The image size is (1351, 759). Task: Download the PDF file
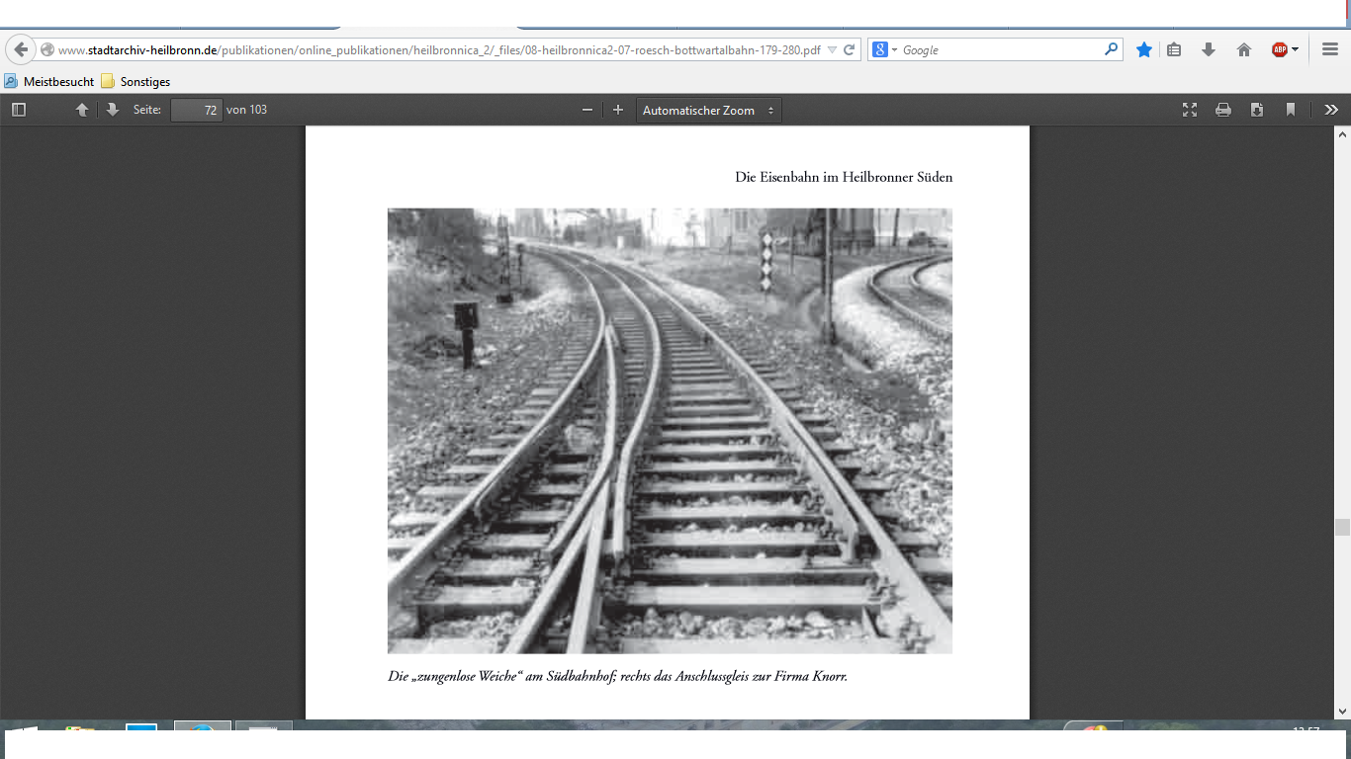click(x=1257, y=110)
